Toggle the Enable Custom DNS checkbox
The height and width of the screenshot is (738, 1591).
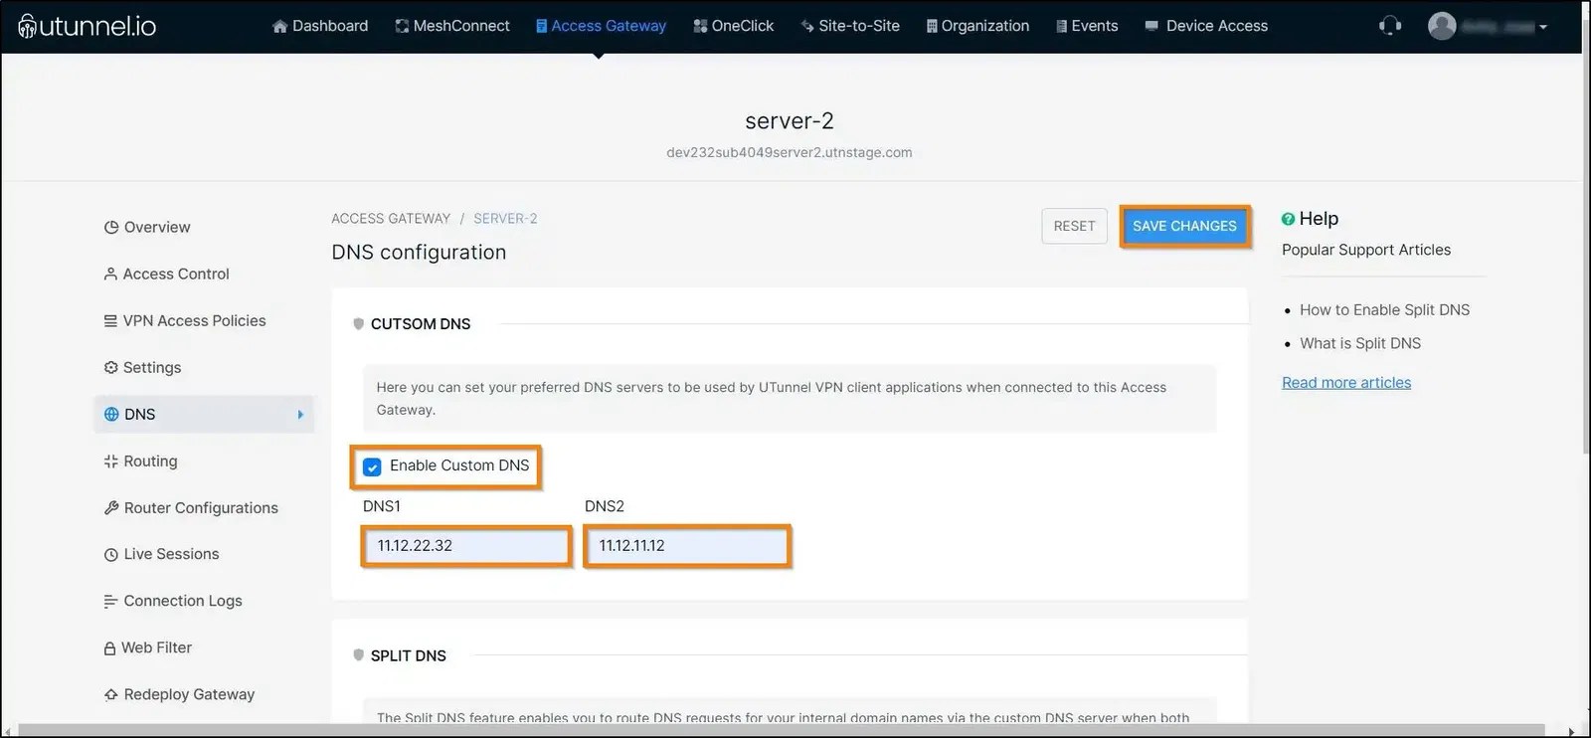[372, 466]
